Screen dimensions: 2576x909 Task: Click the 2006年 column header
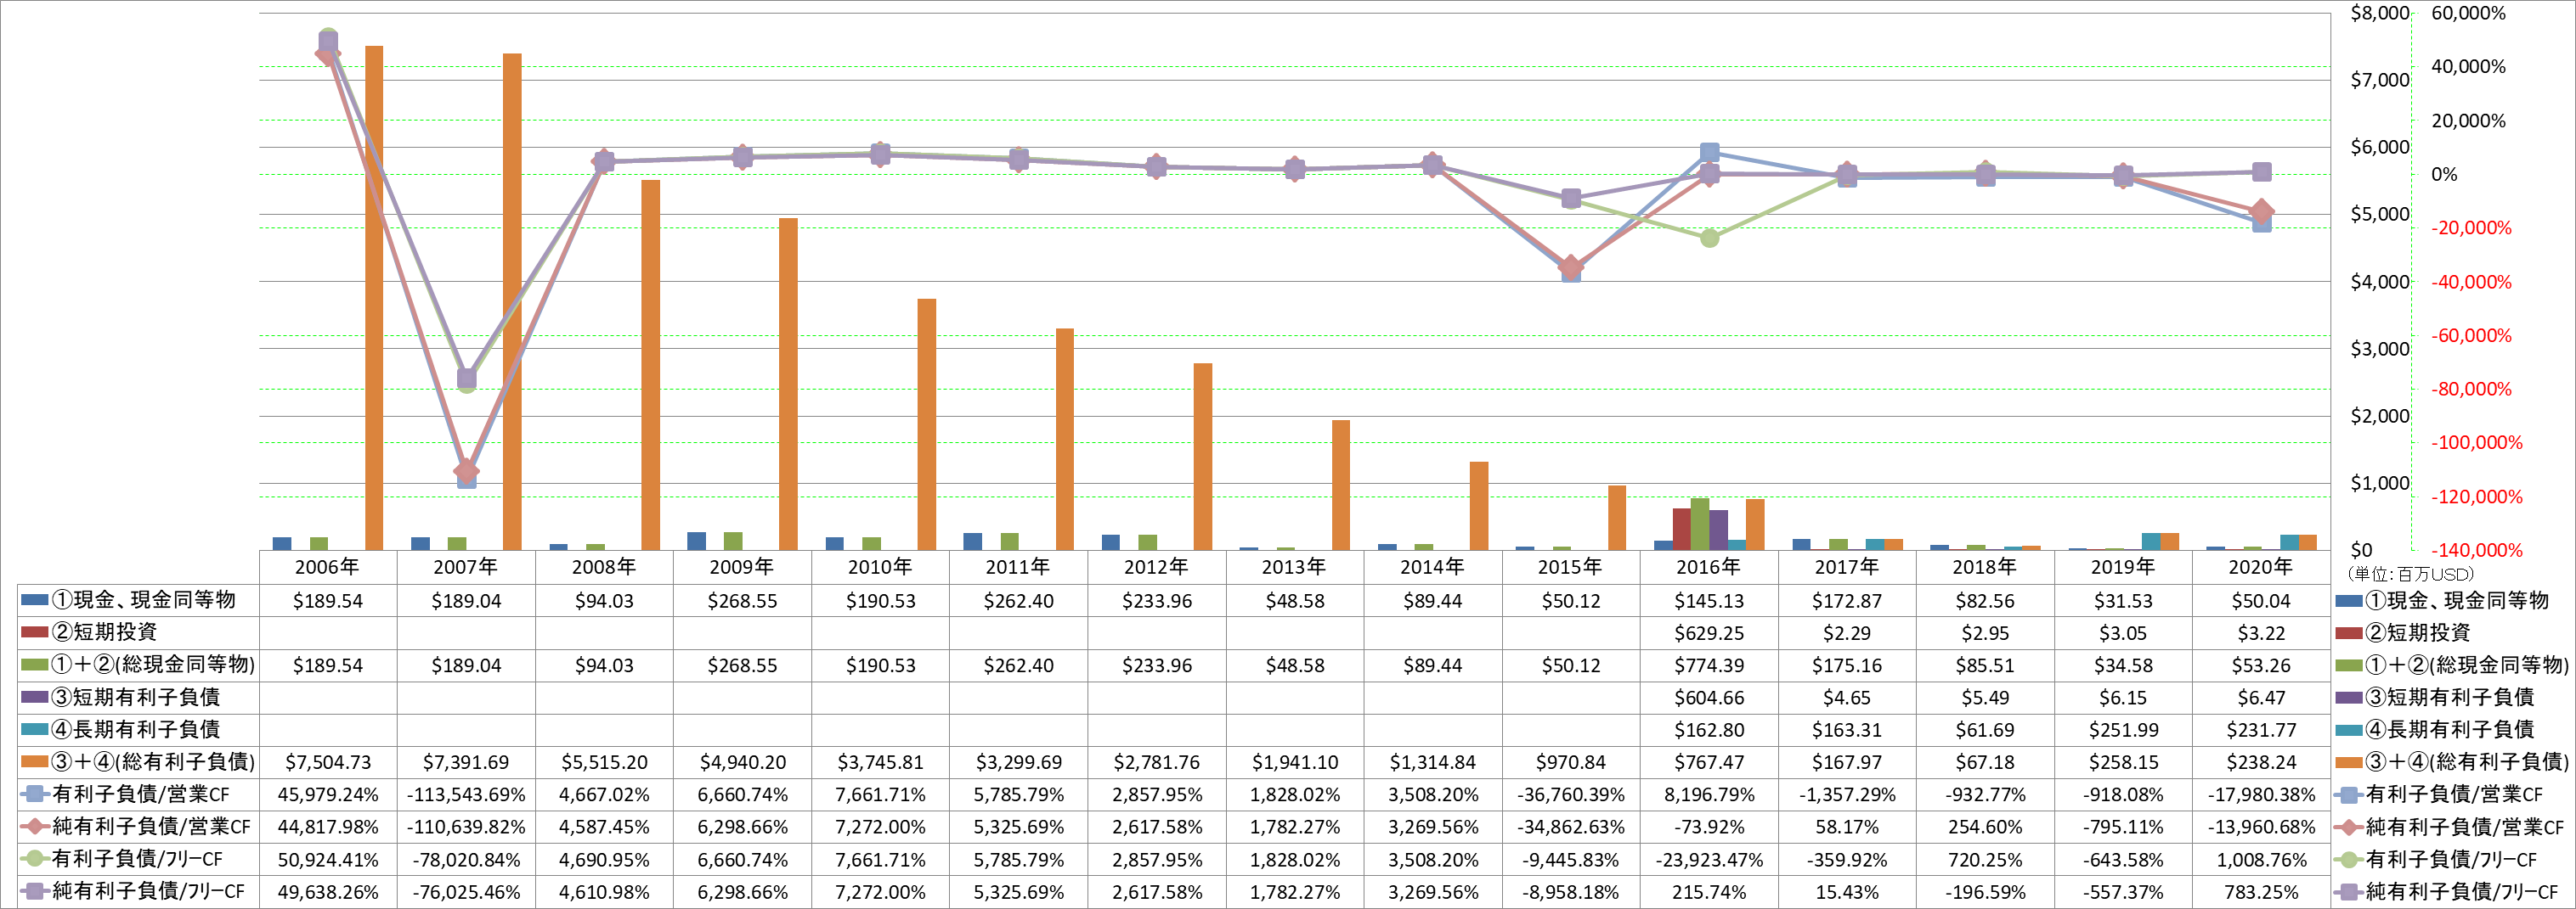pyautogui.click(x=327, y=566)
